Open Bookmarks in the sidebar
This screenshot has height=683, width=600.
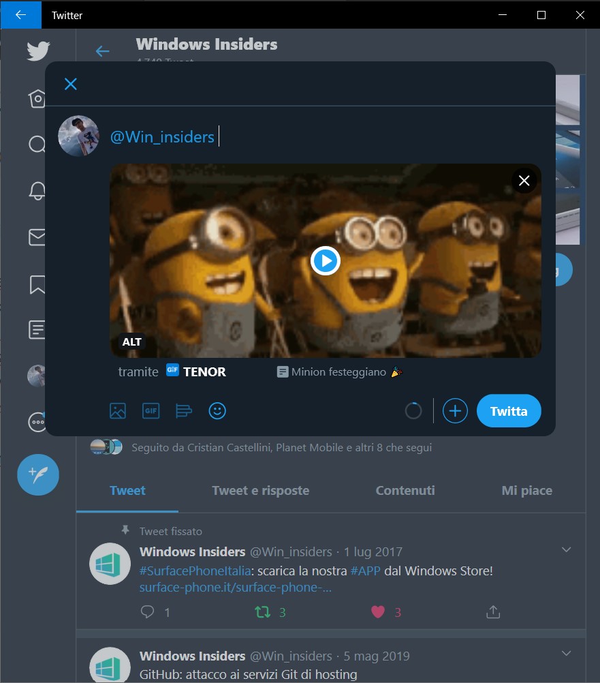tap(37, 284)
